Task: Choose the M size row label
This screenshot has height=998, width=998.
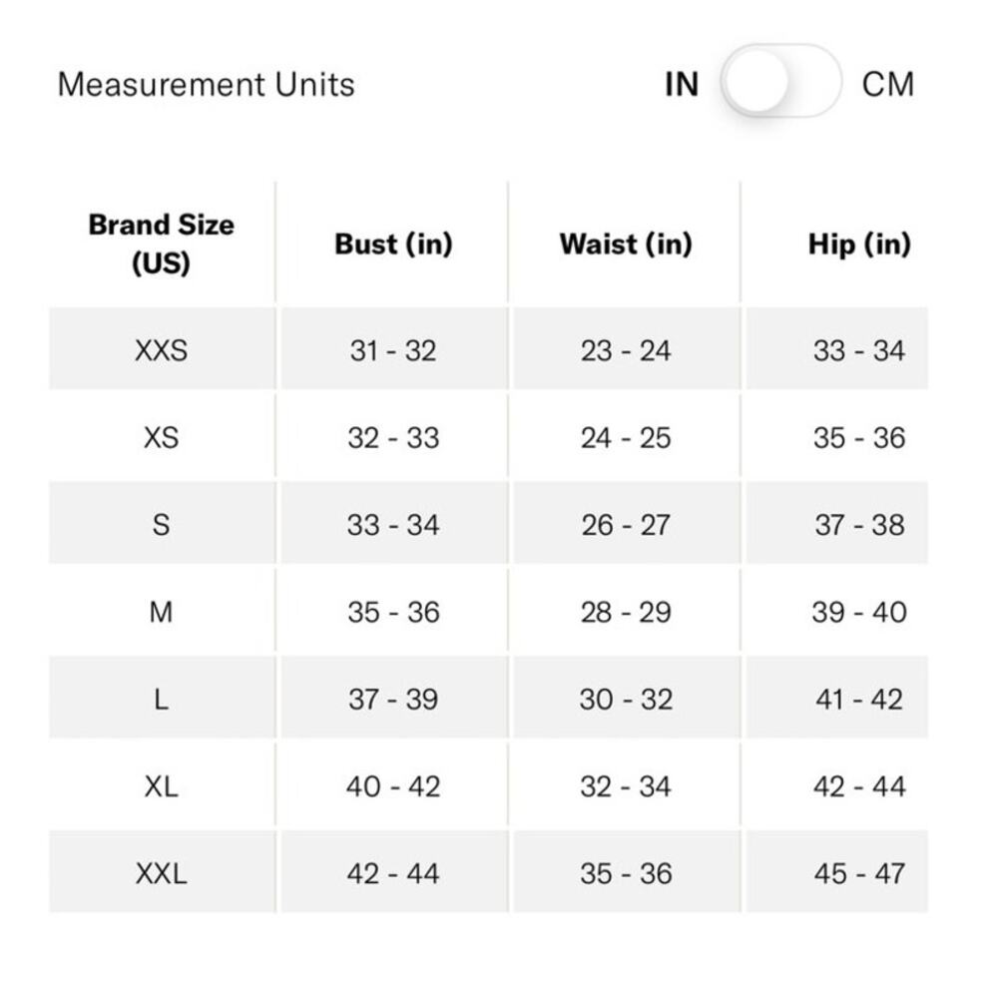Action: coord(161,612)
